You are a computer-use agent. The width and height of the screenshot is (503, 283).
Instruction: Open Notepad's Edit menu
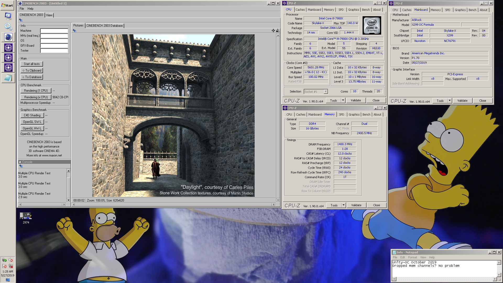(x=402, y=257)
